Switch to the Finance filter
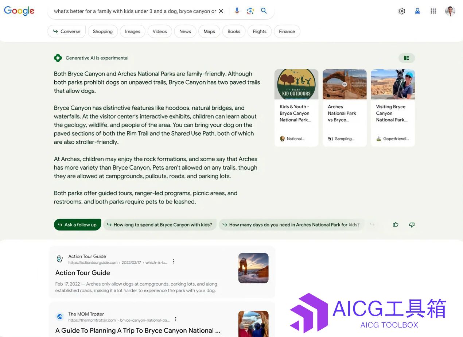This screenshot has height=337, width=463. tap(287, 31)
